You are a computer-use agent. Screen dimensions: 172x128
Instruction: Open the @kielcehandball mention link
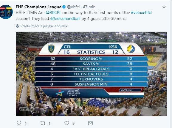click(65, 18)
